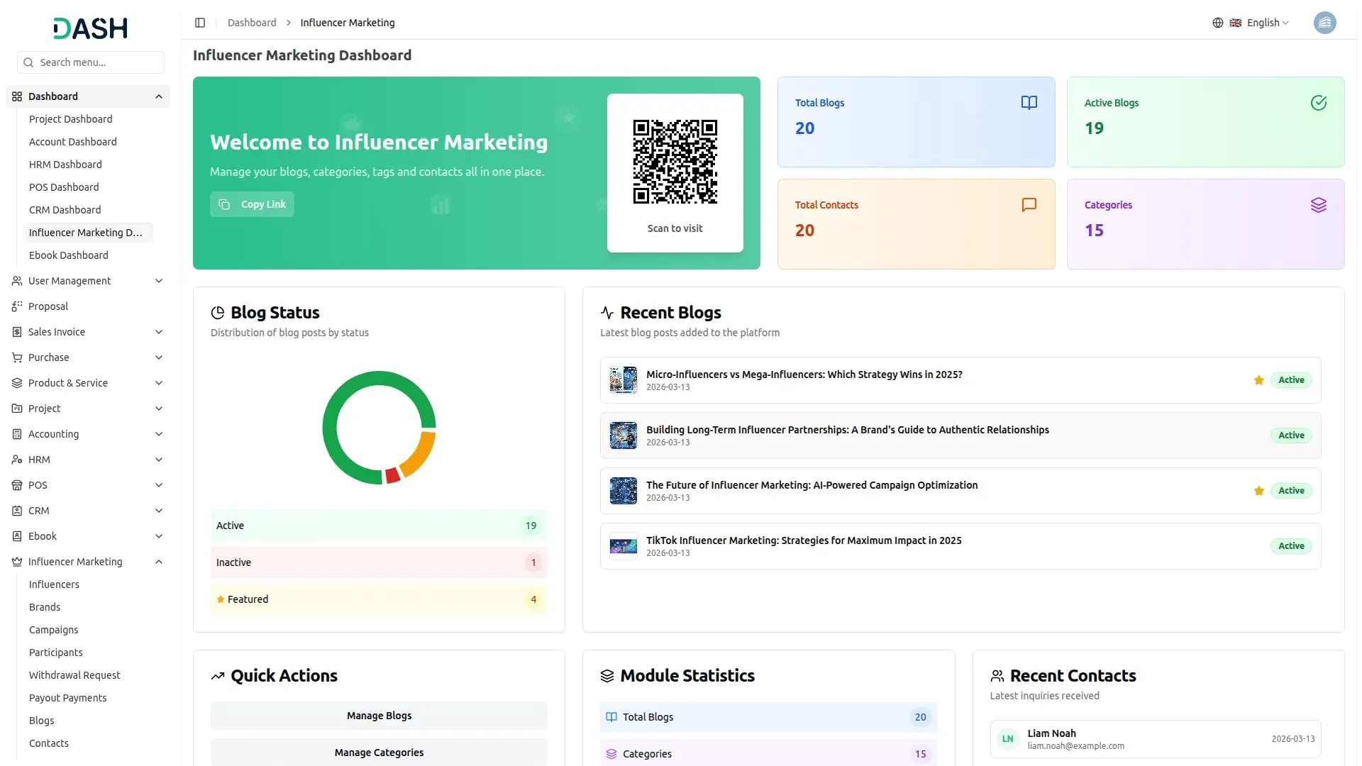This screenshot has width=1362, height=766.
Task: Select the globe language icon in top bar
Action: (x=1217, y=23)
